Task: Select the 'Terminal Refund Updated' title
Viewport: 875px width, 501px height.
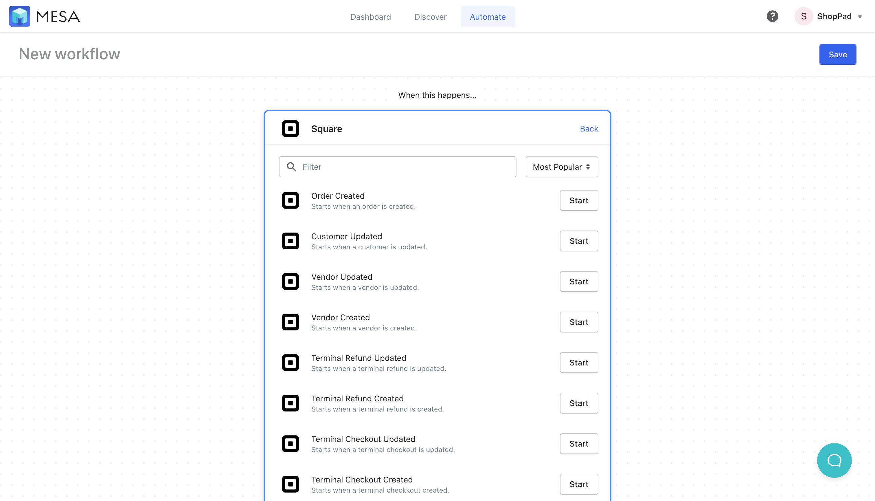Action: (x=358, y=358)
